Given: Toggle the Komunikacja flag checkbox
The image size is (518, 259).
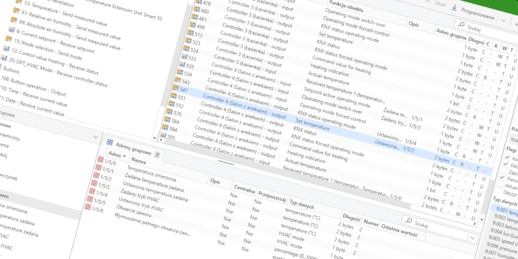Looking at the screenshot, I should pyautogui.click(x=507, y=157).
